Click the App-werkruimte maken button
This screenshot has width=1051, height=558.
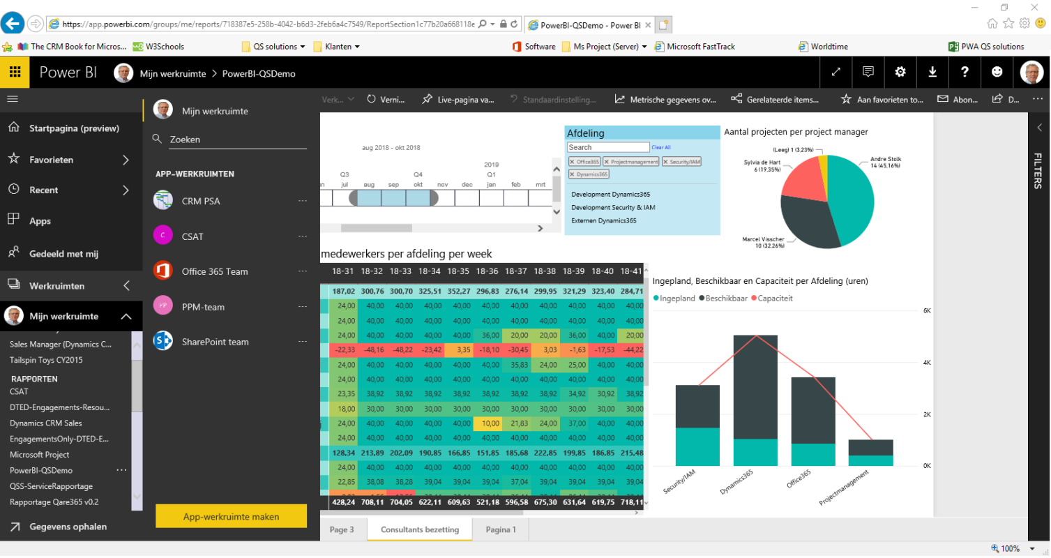coord(231,516)
